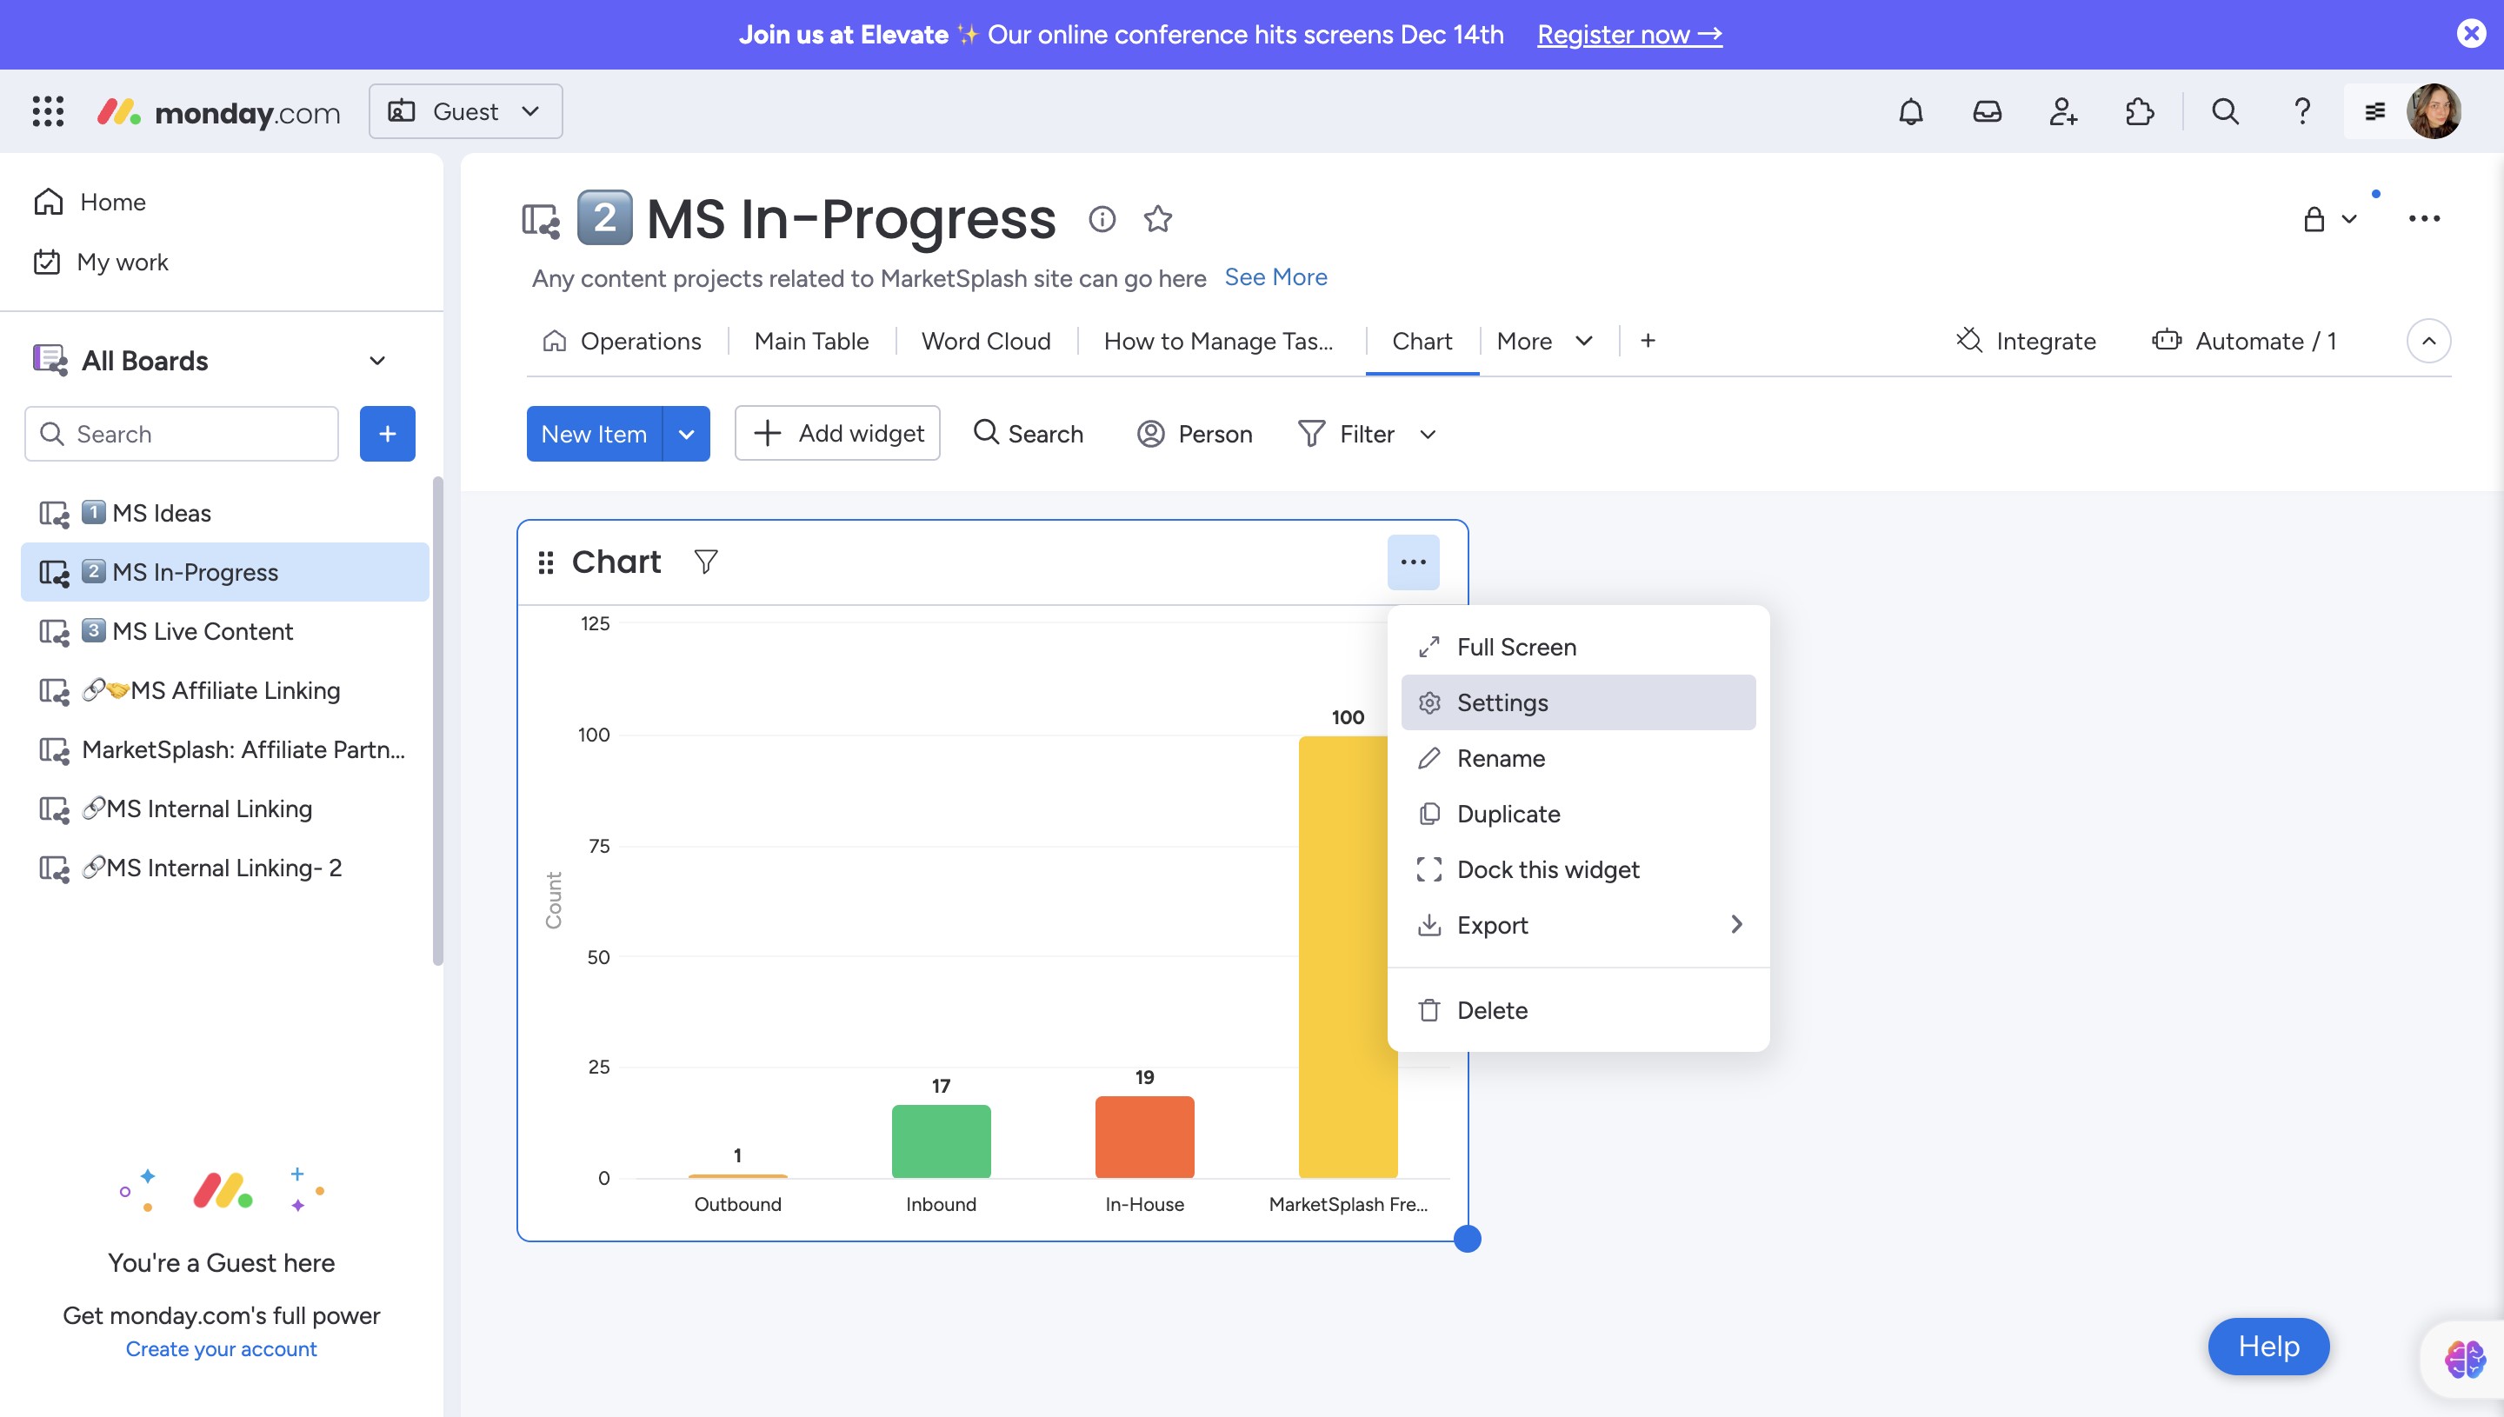Expand the Export submenu
Viewport: 2504px width, 1417px height.
pos(1577,926)
